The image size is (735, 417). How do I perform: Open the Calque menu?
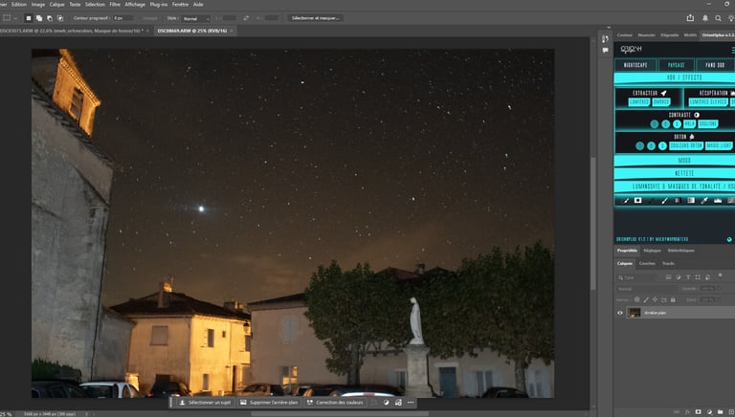(56, 4)
